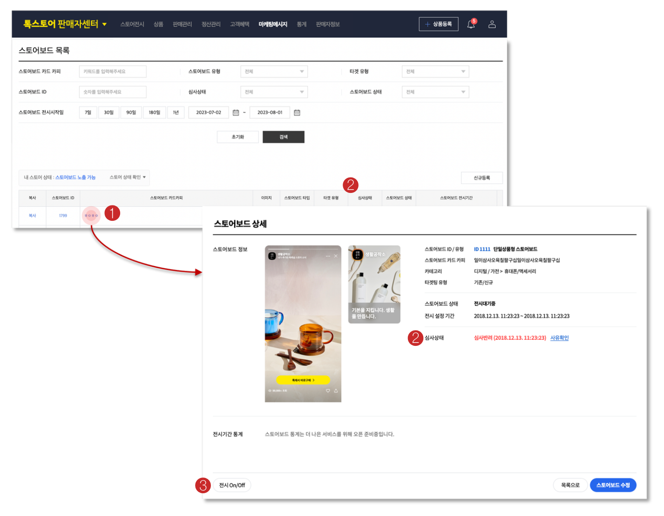Click the yellow 톡에서 바로구매 button
Image resolution: width=664 pixels, height=516 pixels.
click(x=303, y=380)
